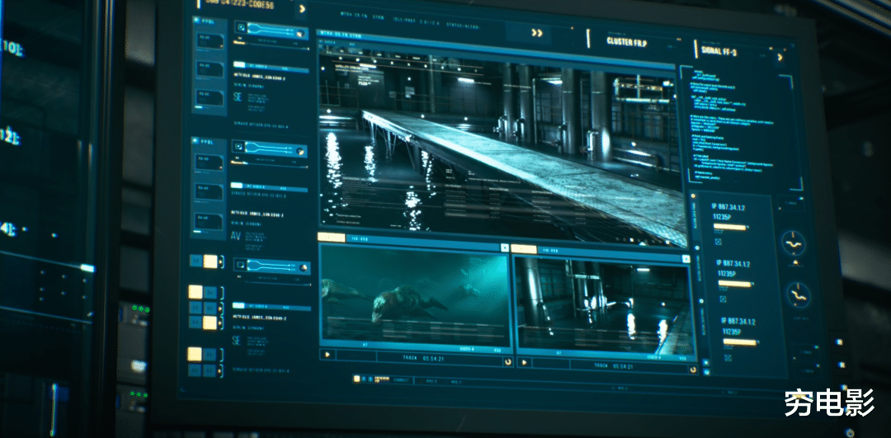891x438 pixels.
Task: Click the yellow chevron beside the code title
Action: click(302, 8)
